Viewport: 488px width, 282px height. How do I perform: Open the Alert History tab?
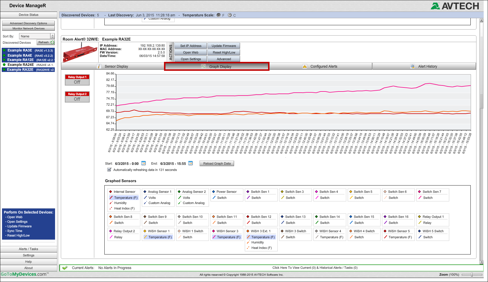click(x=424, y=66)
